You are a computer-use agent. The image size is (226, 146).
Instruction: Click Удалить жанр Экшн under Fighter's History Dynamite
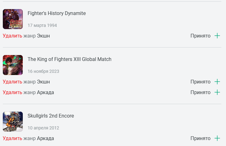point(26,36)
